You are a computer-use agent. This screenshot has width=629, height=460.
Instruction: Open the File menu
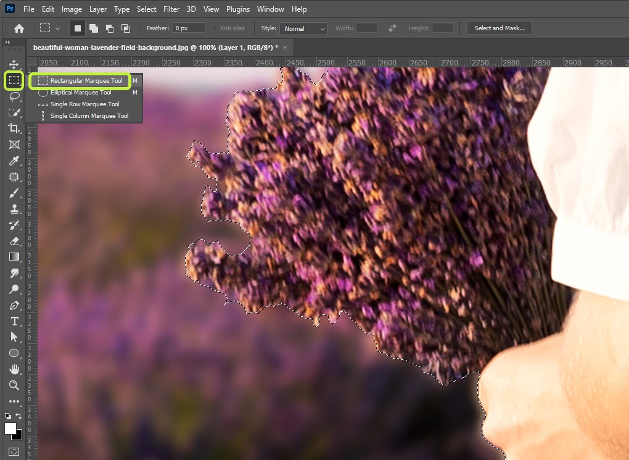29,9
